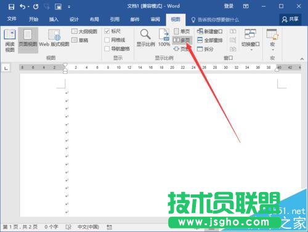This screenshot has height=232, width=308.
Task: Open 切换窗口 (Switch Windows) dropdown
Action: point(251,40)
